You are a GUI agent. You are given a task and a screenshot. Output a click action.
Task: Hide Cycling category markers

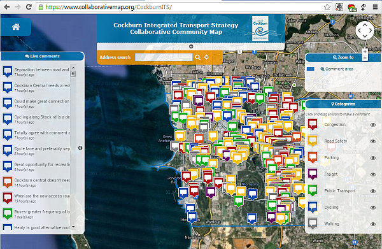[x=372, y=208]
